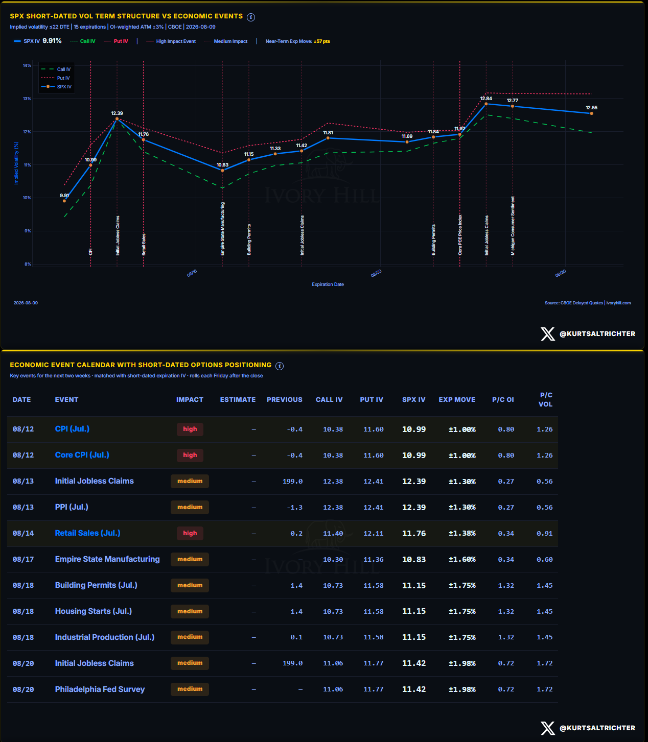This screenshot has width=648, height=742.
Task: Click the PREVIOUS column header
Action: pyautogui.click(x=285, y=400)
